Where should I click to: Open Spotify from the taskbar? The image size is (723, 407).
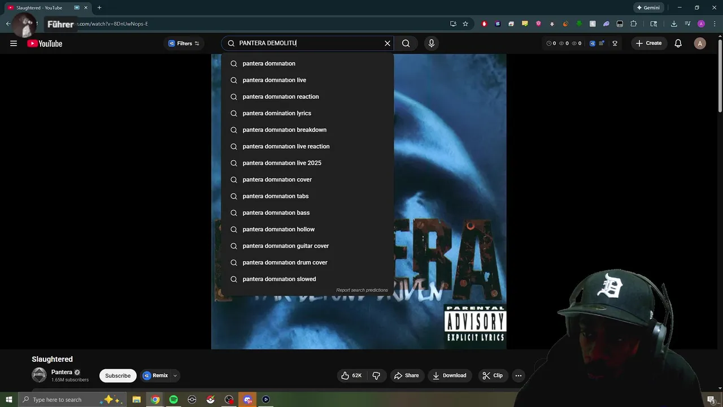(173, 400)
